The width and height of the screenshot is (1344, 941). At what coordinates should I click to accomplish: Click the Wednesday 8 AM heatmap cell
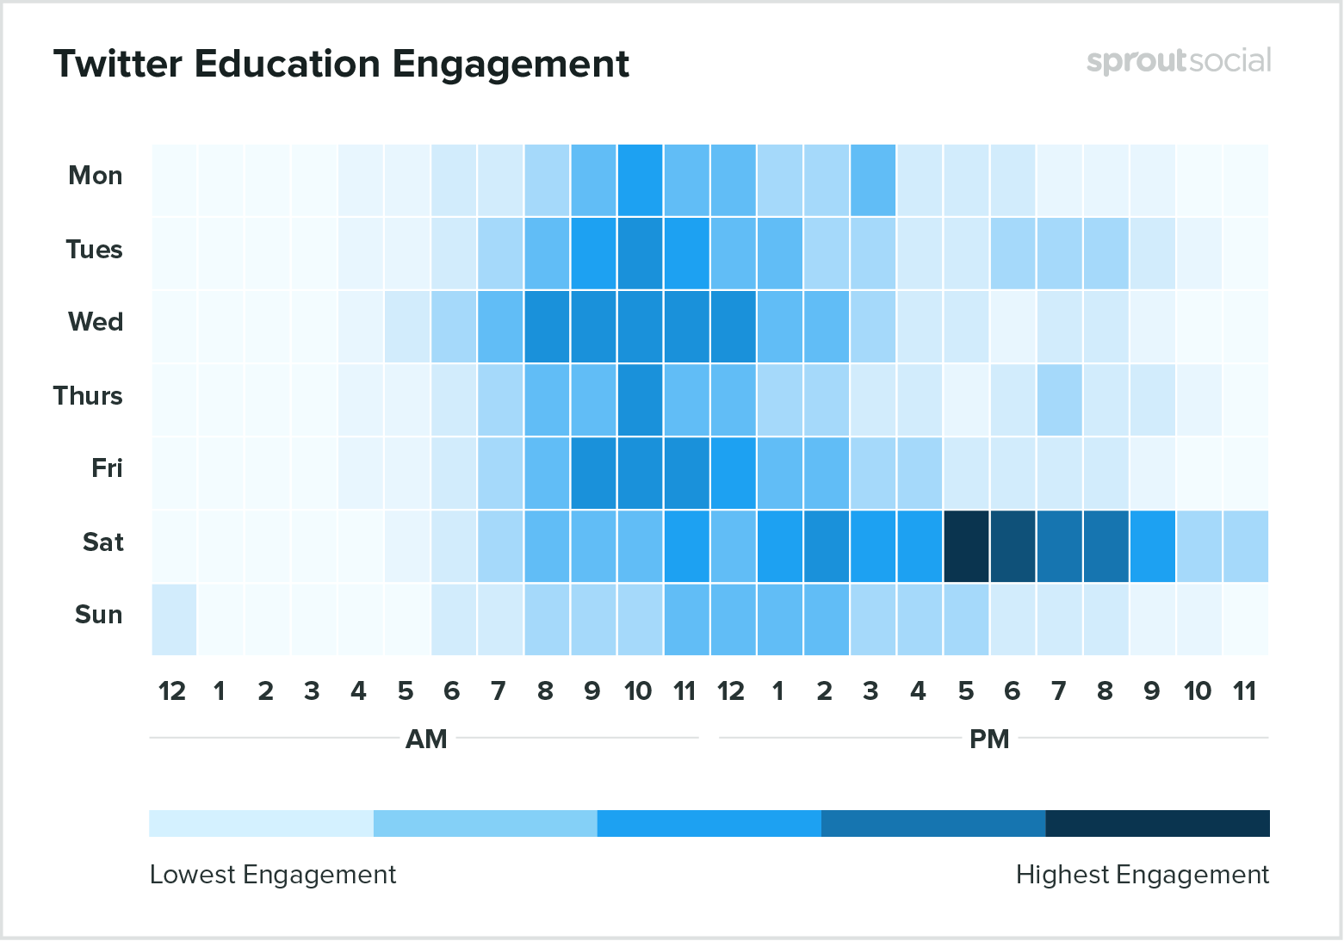(547, 326)
